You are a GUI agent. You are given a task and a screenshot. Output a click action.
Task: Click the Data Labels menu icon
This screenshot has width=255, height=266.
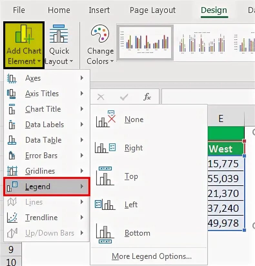[12, 125]
